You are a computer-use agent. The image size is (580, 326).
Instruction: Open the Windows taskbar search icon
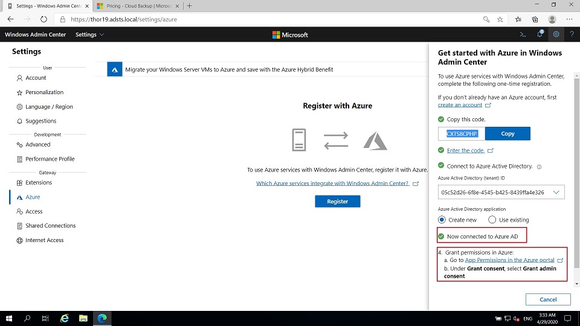pyautogui.click(x=27, y=318)
